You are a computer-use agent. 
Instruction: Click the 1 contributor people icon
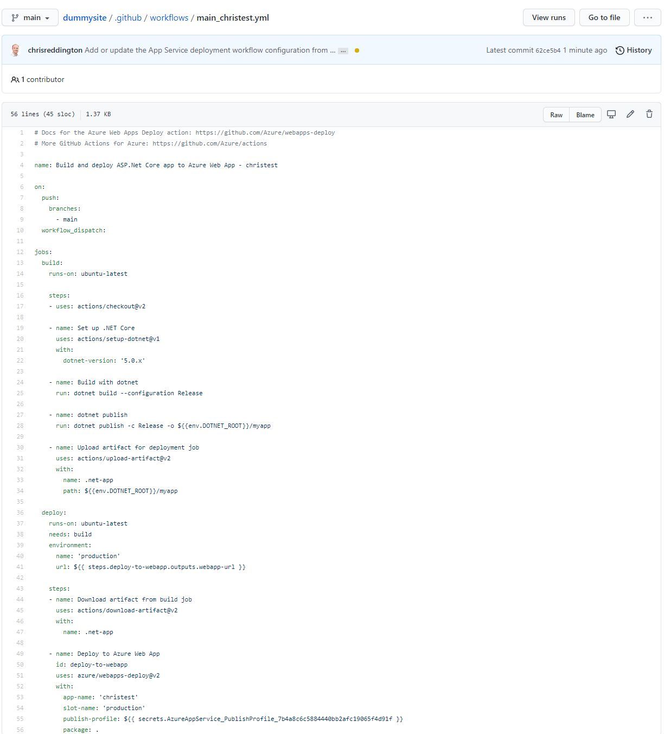tap(15, 79)
